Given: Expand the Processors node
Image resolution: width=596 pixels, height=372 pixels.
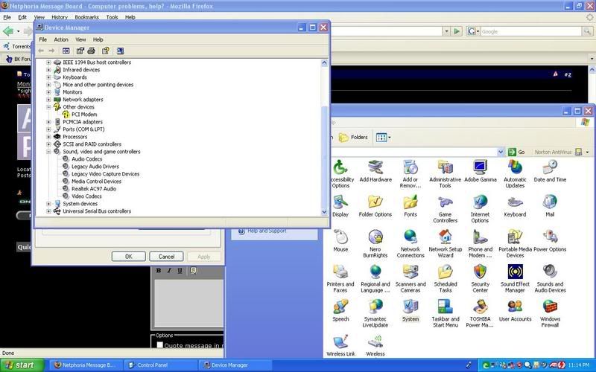Looking at the screenshot, I should click(48, 137).
